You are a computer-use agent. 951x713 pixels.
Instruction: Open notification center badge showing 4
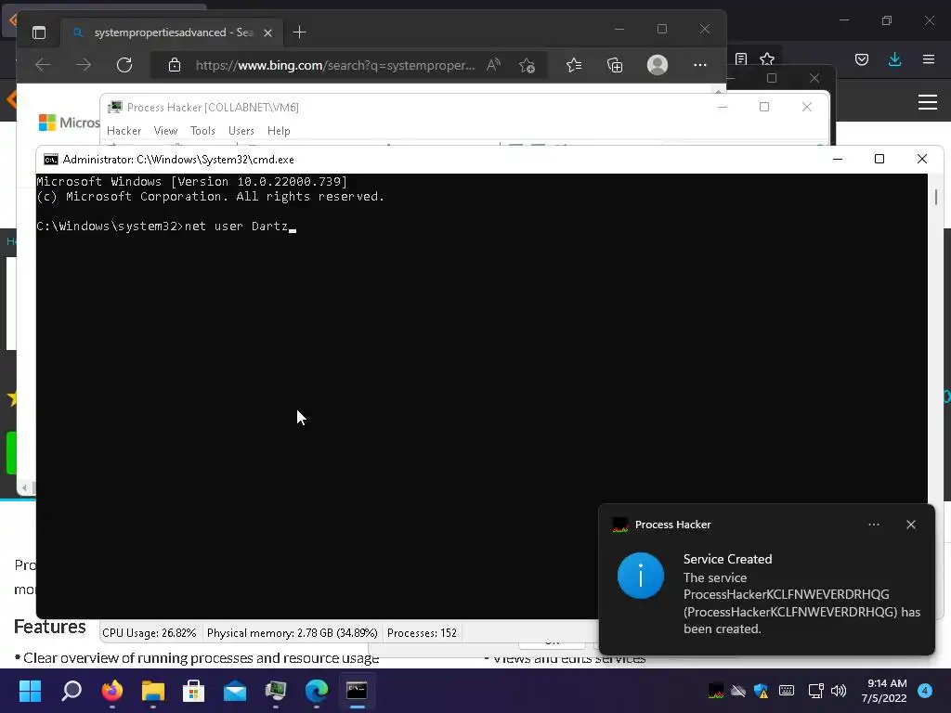click(925, 691)
